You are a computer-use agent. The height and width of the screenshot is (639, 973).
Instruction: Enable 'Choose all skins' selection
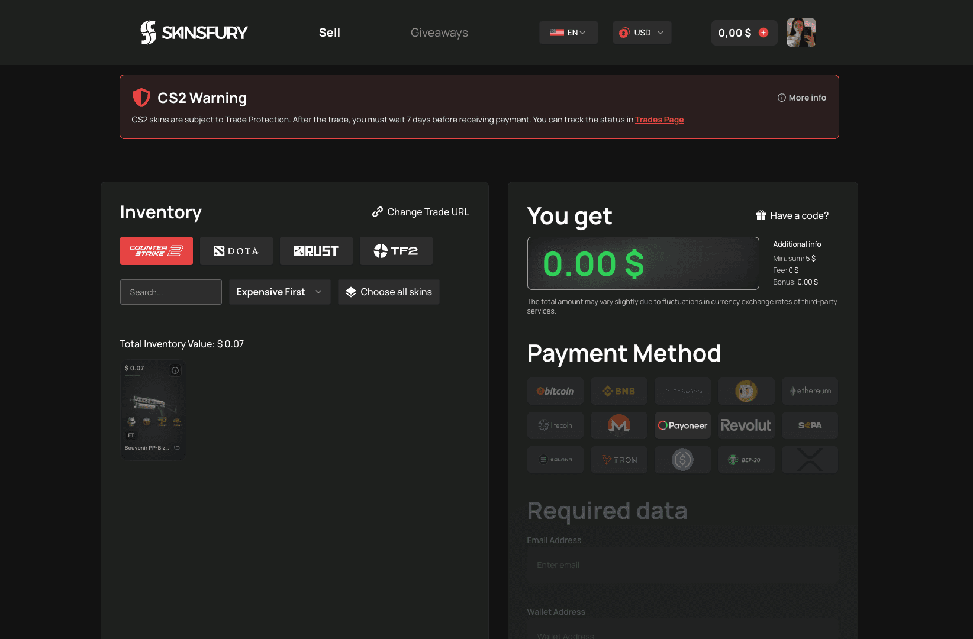tap(388, 291)
